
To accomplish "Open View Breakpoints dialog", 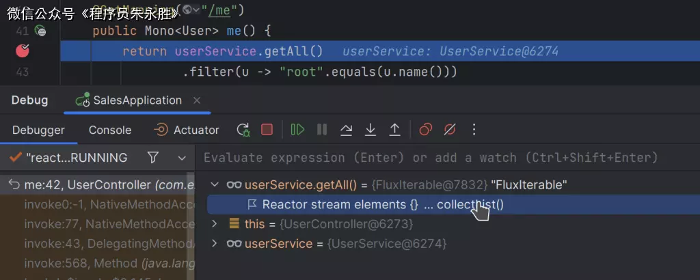I will click(x=426, y=130).
